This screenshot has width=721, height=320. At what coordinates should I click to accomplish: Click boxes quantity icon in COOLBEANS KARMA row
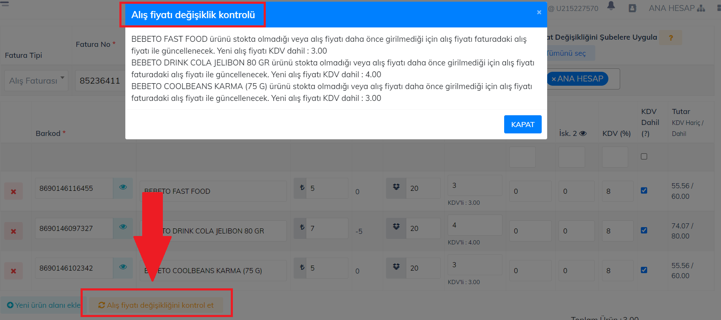396,268
